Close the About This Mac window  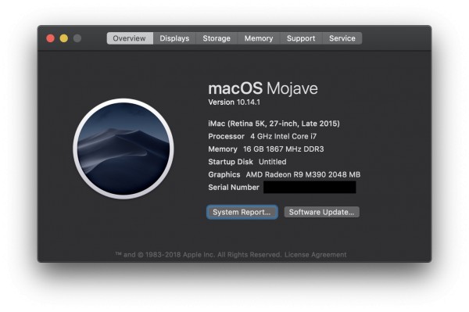click(51, 38)
